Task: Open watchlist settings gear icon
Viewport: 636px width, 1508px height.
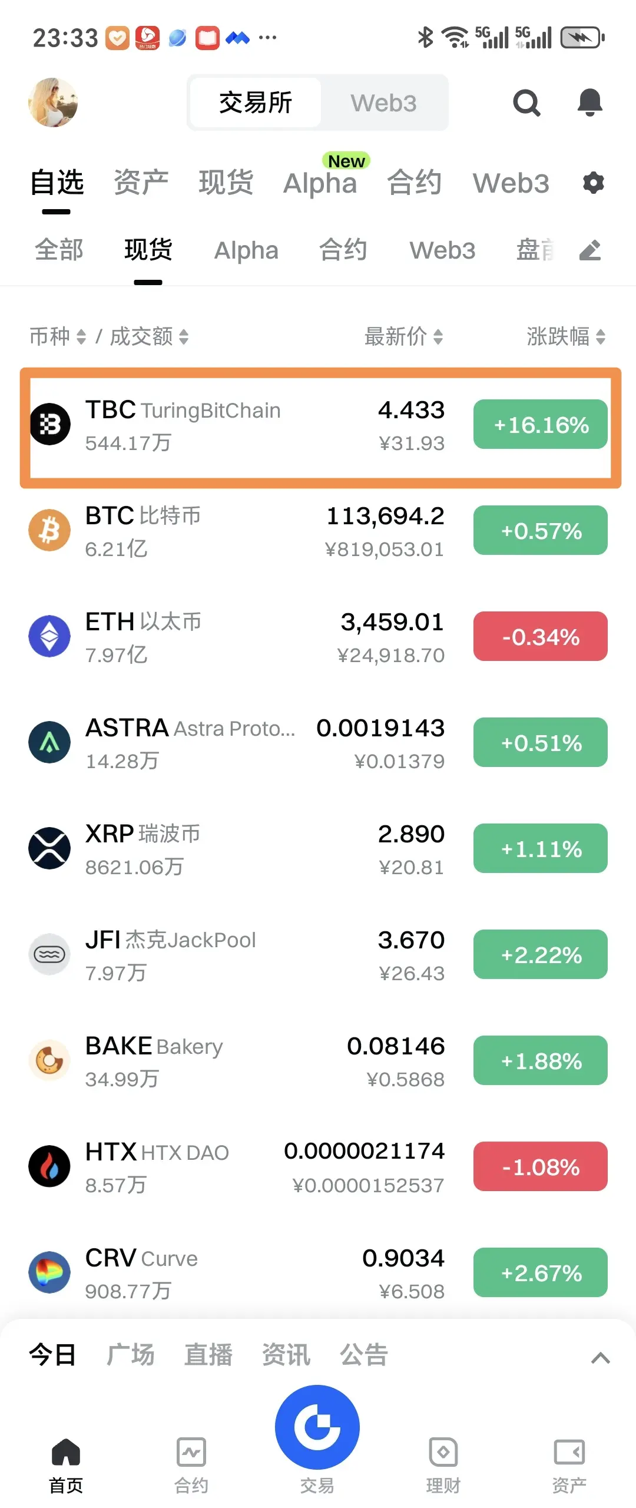Action: point(593,183)
